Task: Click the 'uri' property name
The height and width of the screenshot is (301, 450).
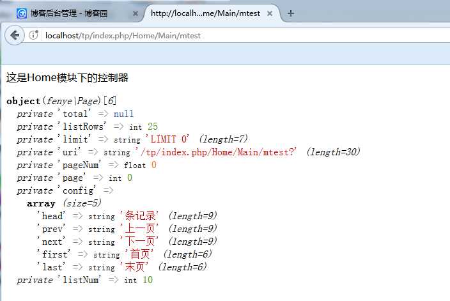Action: click(x=70, y=152)
